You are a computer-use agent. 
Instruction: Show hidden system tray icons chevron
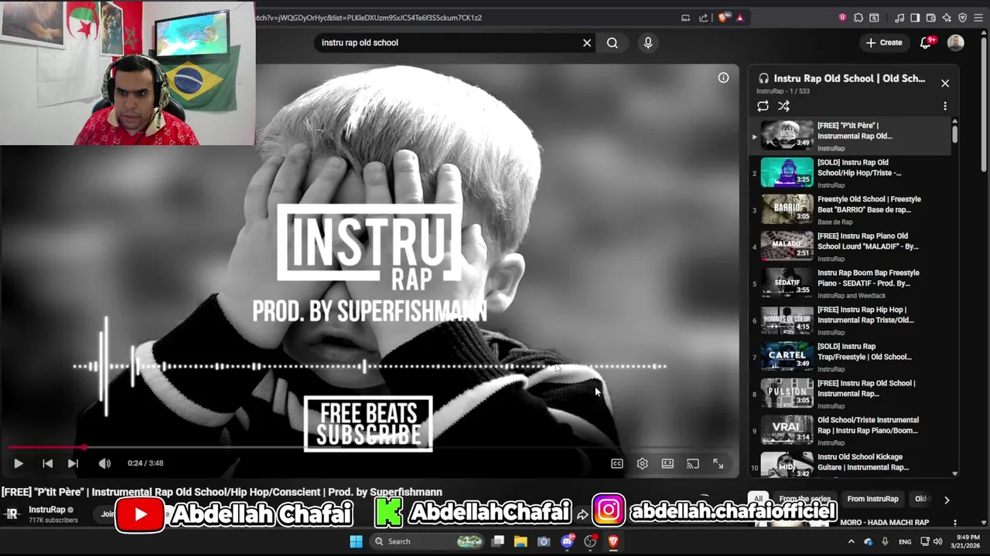(x=852, y=542)
